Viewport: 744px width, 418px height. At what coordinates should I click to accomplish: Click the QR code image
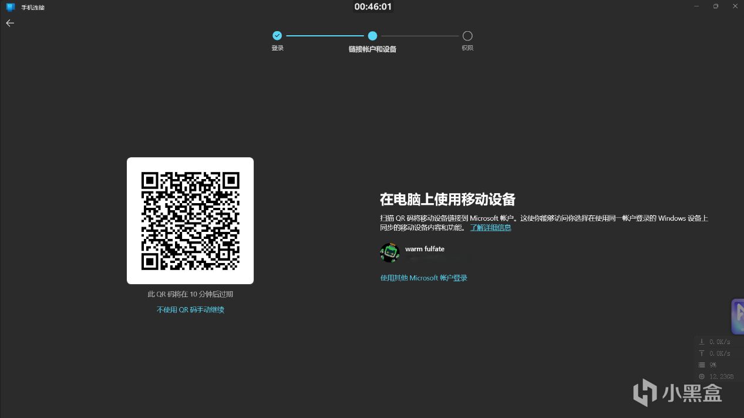tap(190, 221)
